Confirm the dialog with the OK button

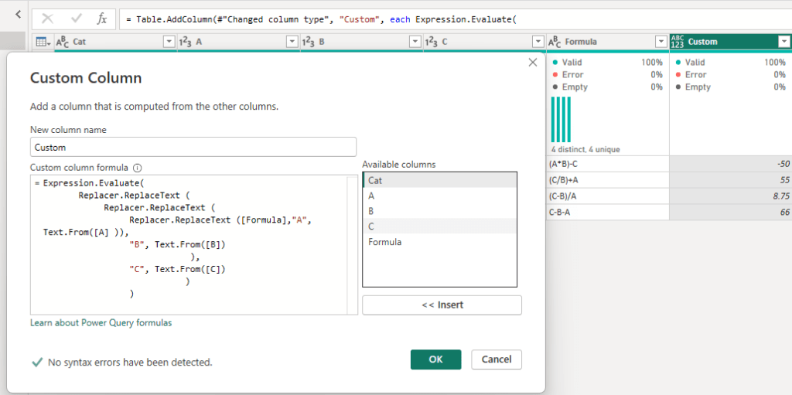[x=435, y=359]
